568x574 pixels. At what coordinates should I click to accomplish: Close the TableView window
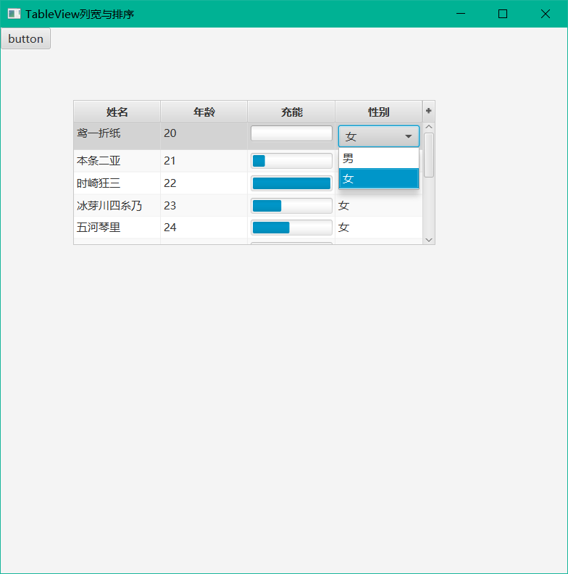[546, 14]
